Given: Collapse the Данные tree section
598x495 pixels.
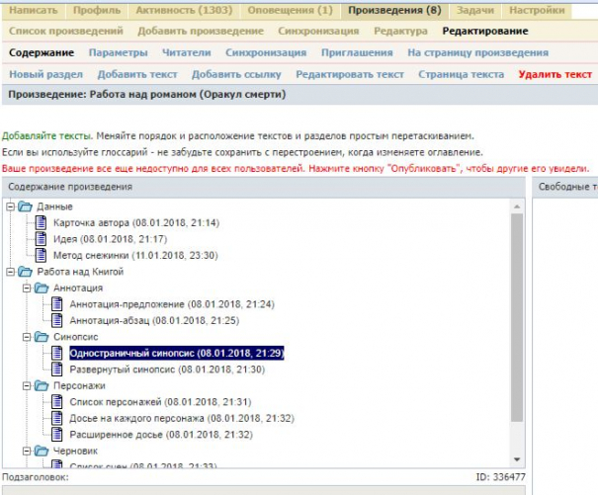Looking at the screenshot, I should pos(11,206).
